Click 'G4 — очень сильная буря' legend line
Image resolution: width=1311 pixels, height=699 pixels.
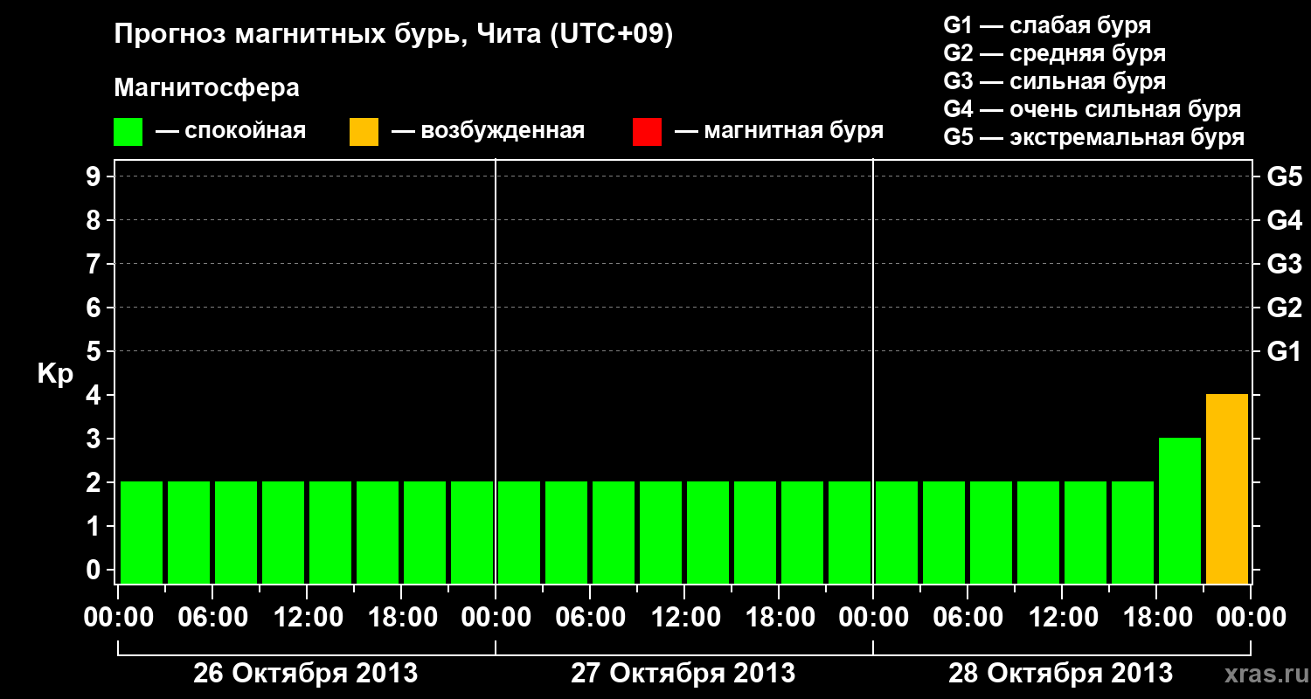(1092, 109)
